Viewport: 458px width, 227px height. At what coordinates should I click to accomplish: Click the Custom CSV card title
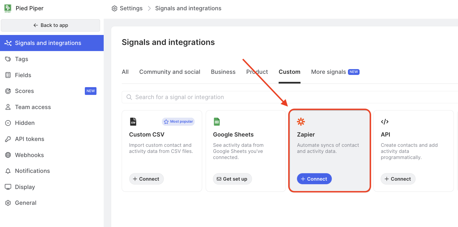[x=147, y=135]
